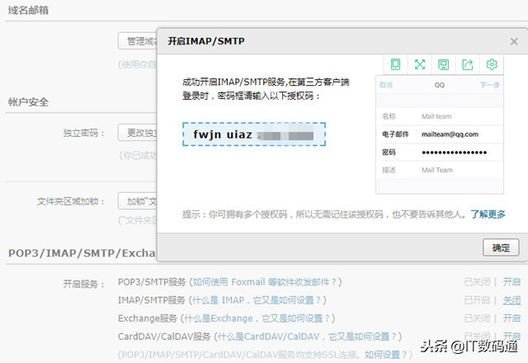Click the QQ title in mail preview
The width and height of the screenshot is (528, 363).
(x=440, y=85)
